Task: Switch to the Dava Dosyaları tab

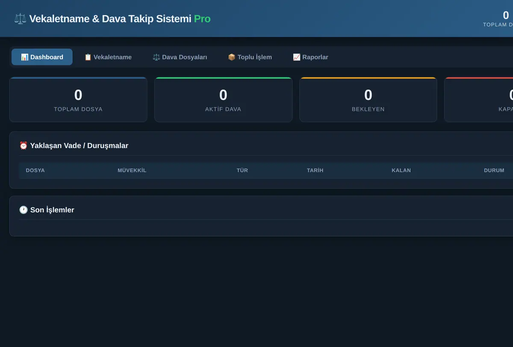Action: [180, 57]
